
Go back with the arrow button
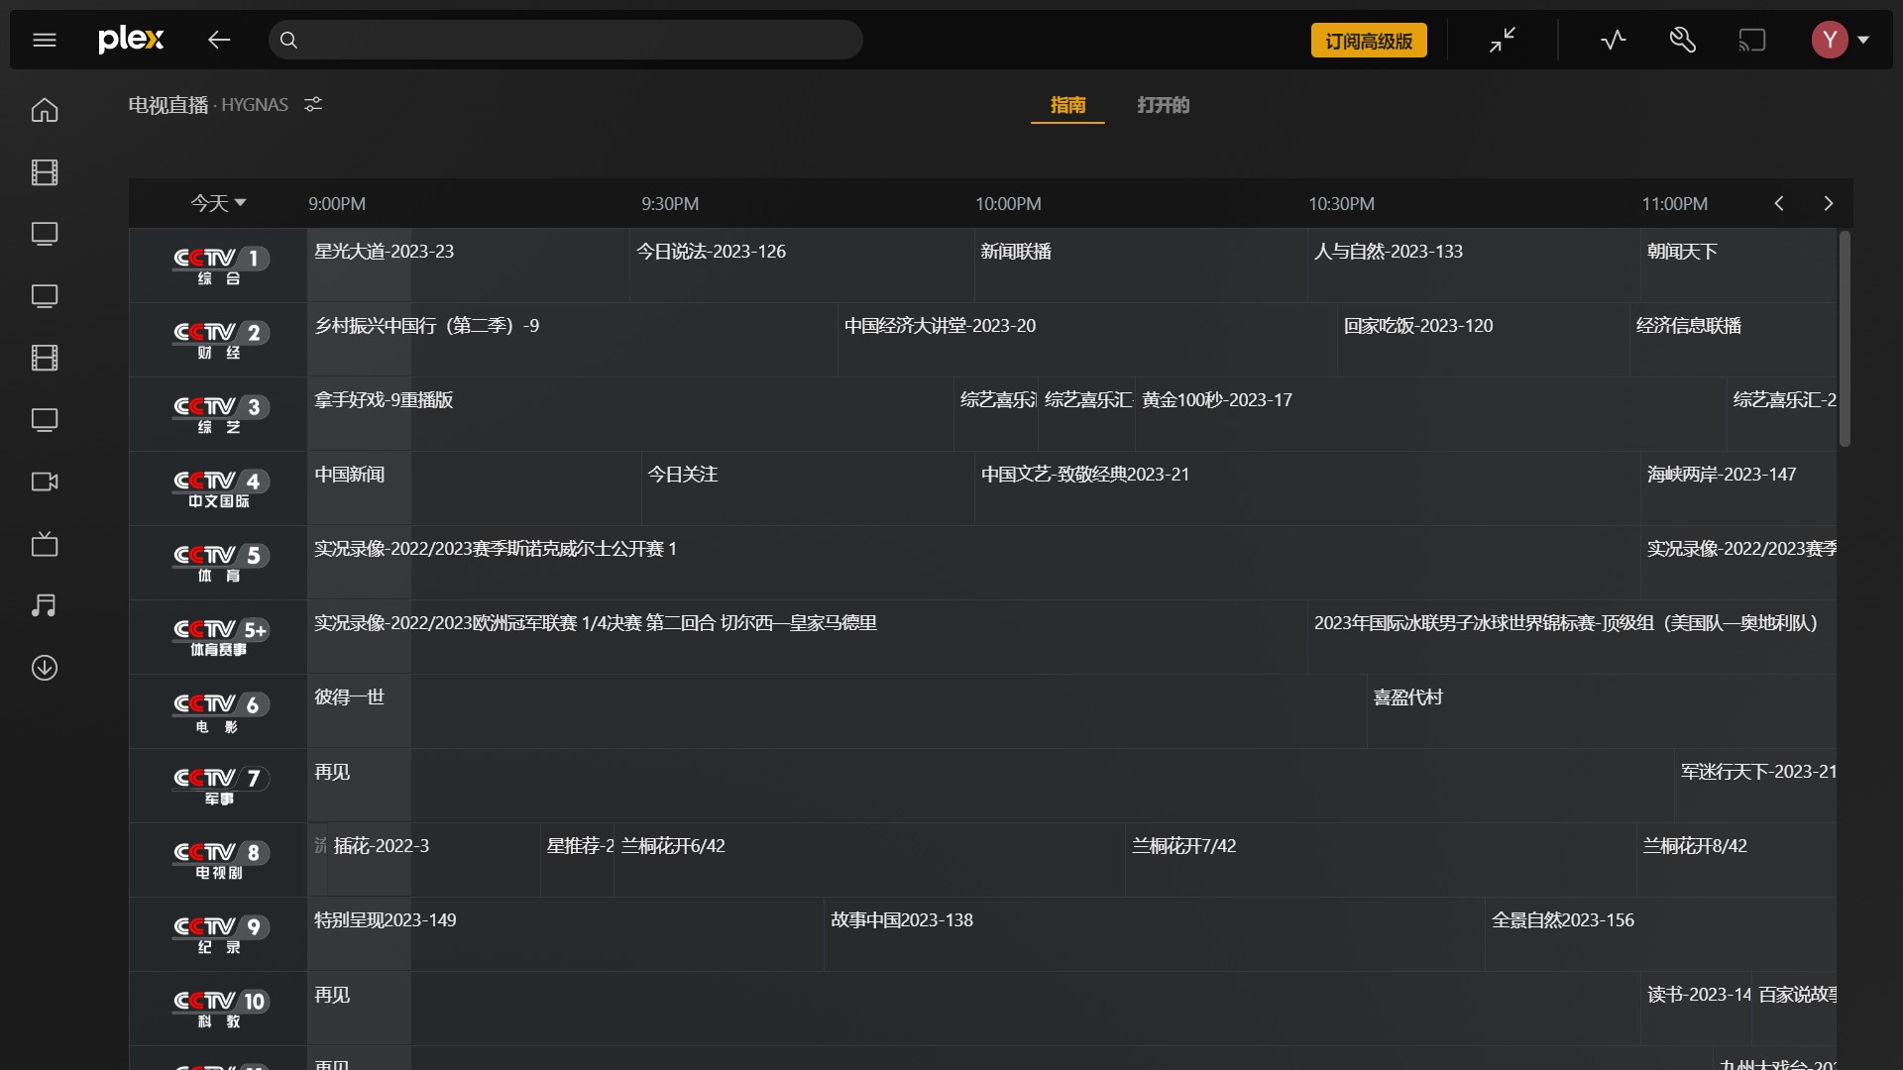[x=219, y=40]
